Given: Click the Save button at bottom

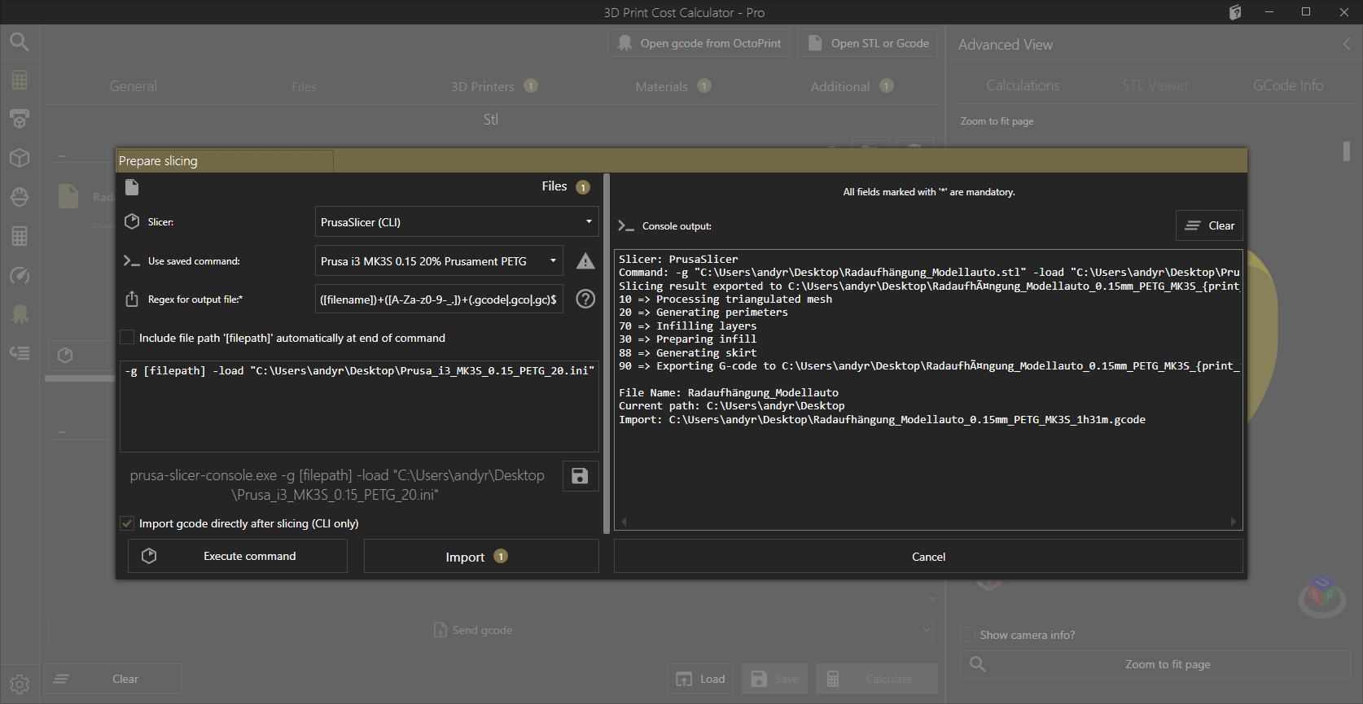Looking at the screenshot, I should (x=774, y=679).
